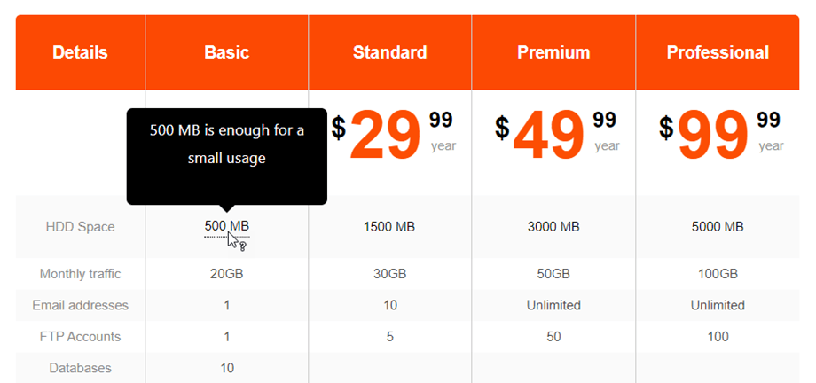Click the Standard plan's large 29 price
Viewport: 816px width, 383px height.
pyautogui.click(x=385, y=137)
